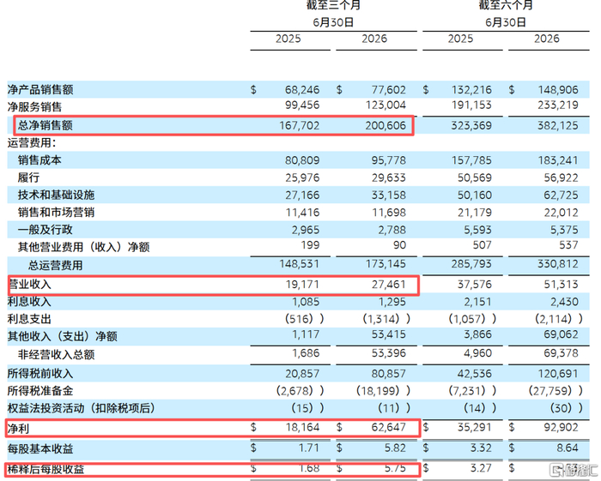Click the other income value 53,415
Viewport: 601px width, 481px height.
tap(388, 334)
